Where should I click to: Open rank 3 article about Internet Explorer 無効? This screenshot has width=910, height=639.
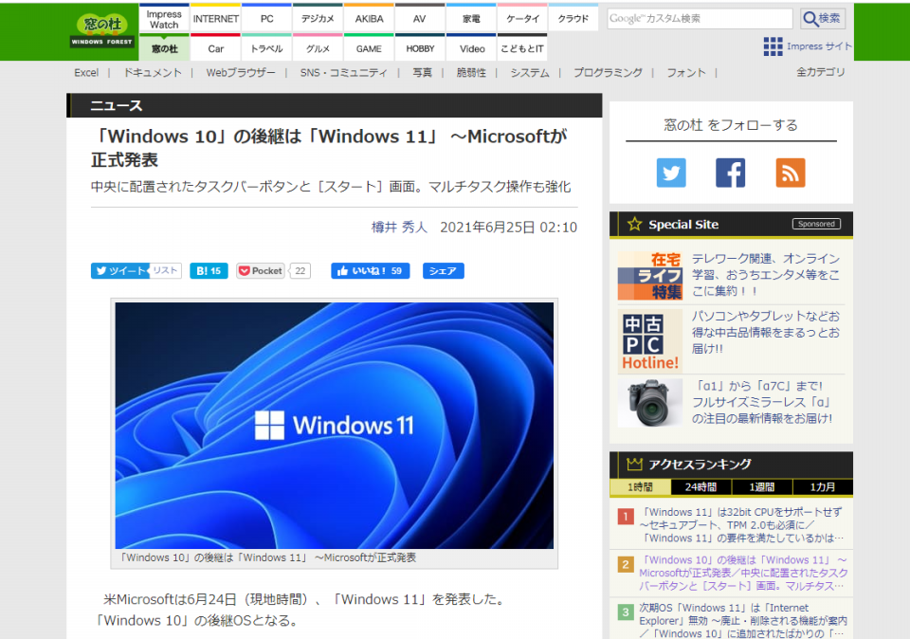(x=743, y=620)
